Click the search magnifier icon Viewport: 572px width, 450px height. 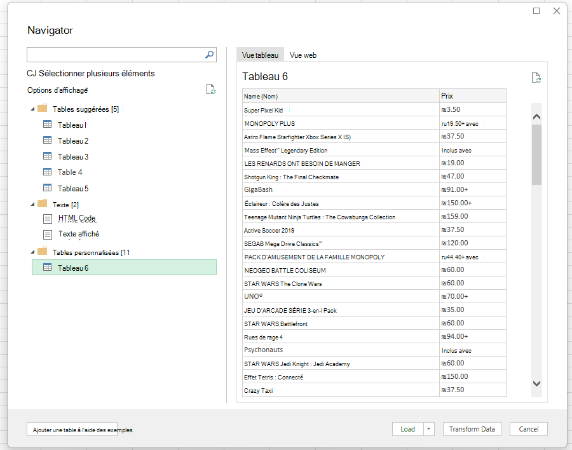209,55
